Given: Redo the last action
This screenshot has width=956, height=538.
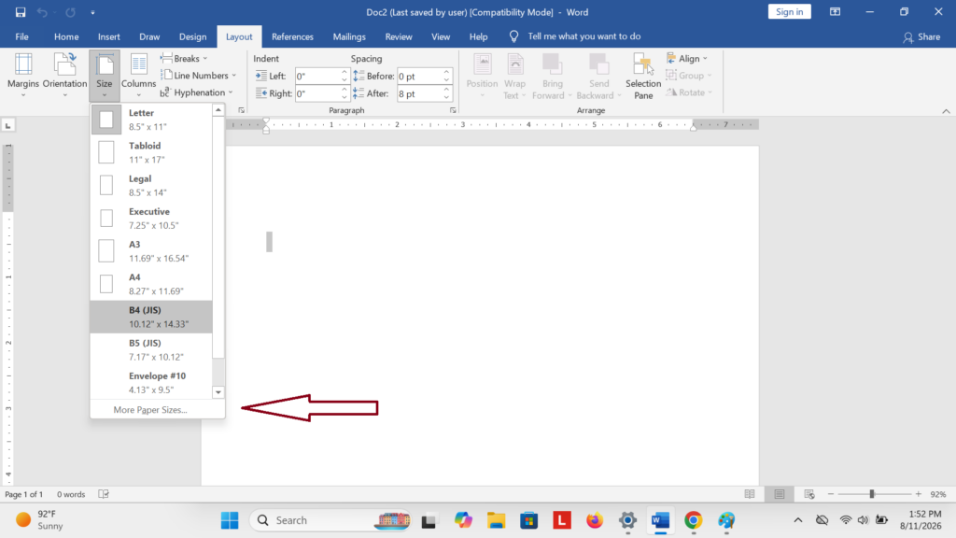Looking at the screenshot, I should (x=71, y=12).
